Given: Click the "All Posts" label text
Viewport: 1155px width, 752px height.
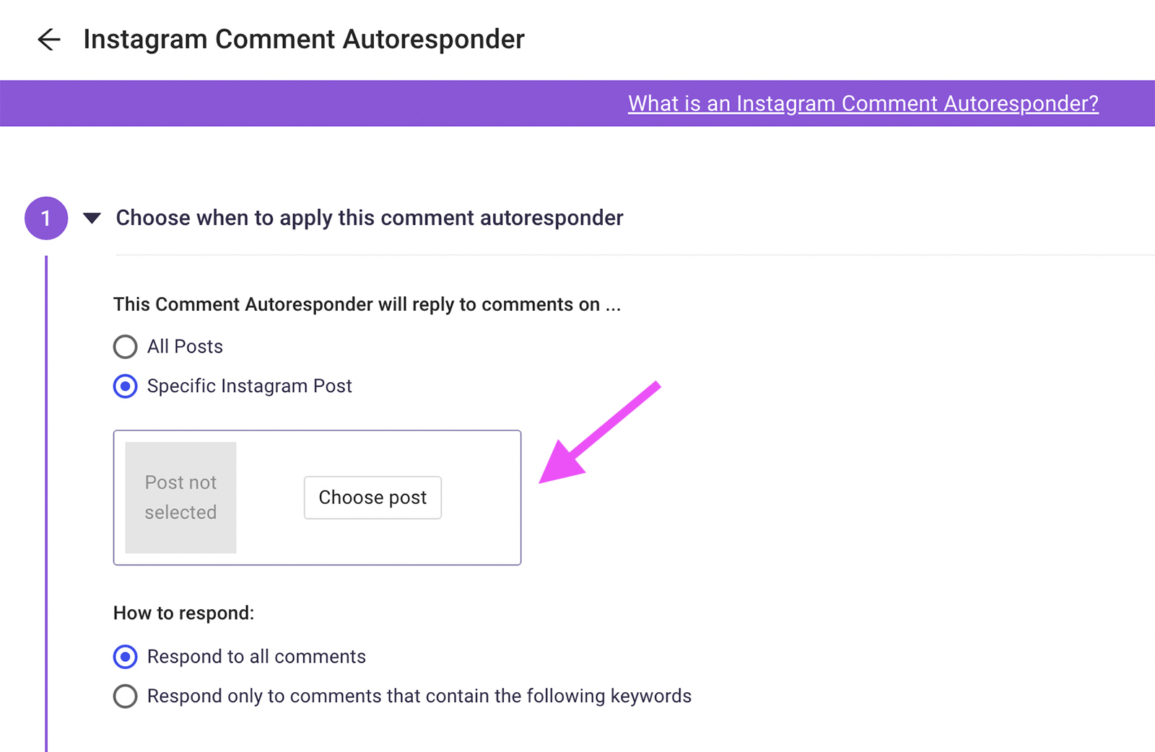Looking at the screenshot, I should pyautogui.click(x=185, y=347).
